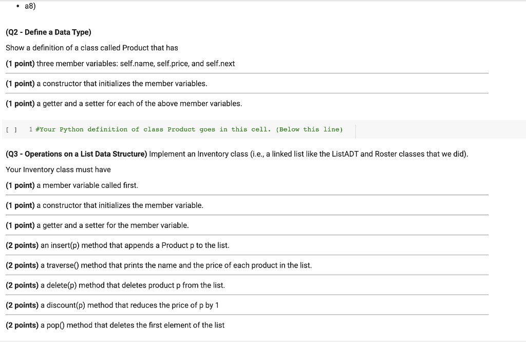Click the traverse() method requirement line
This screenshot has height=343, width=526.
(159, 265)
